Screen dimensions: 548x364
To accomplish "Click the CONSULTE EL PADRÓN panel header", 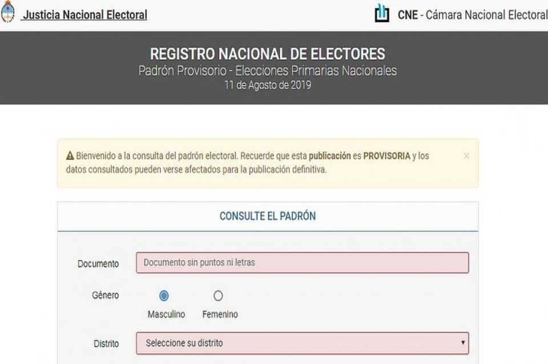I will [267, 216].
